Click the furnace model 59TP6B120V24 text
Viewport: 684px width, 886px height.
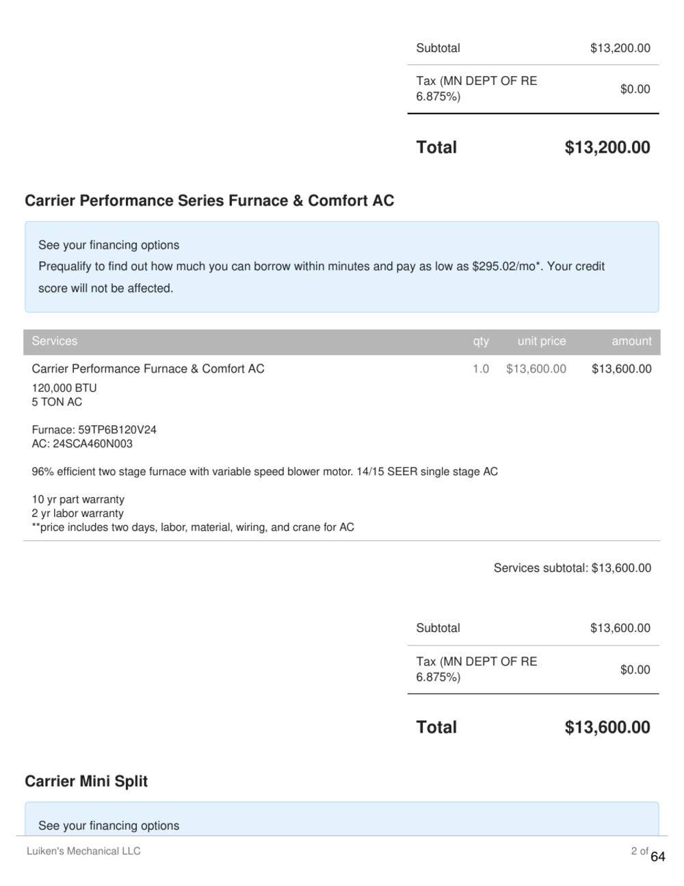[x=94, y=430]
